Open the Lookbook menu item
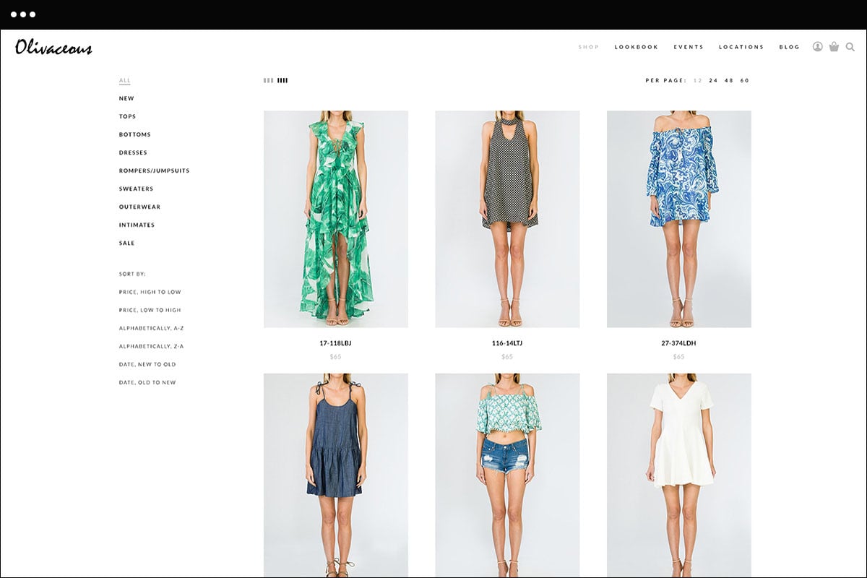The width and height of the screenshot is (867, 578). coord(637,48)
